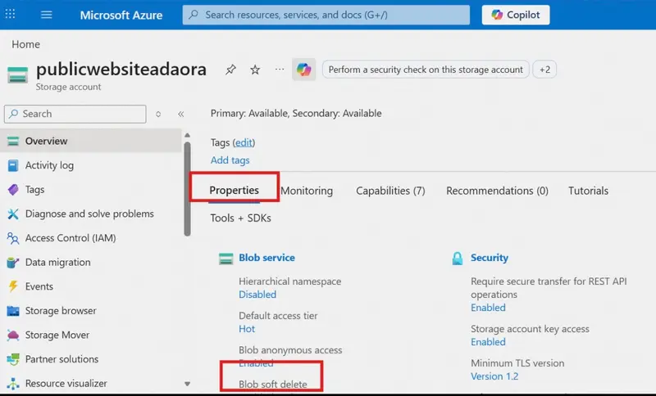Click the Partner solutions icon
Image resolution: width=656 pixels, height=396 pixels.
coord(13,359)
